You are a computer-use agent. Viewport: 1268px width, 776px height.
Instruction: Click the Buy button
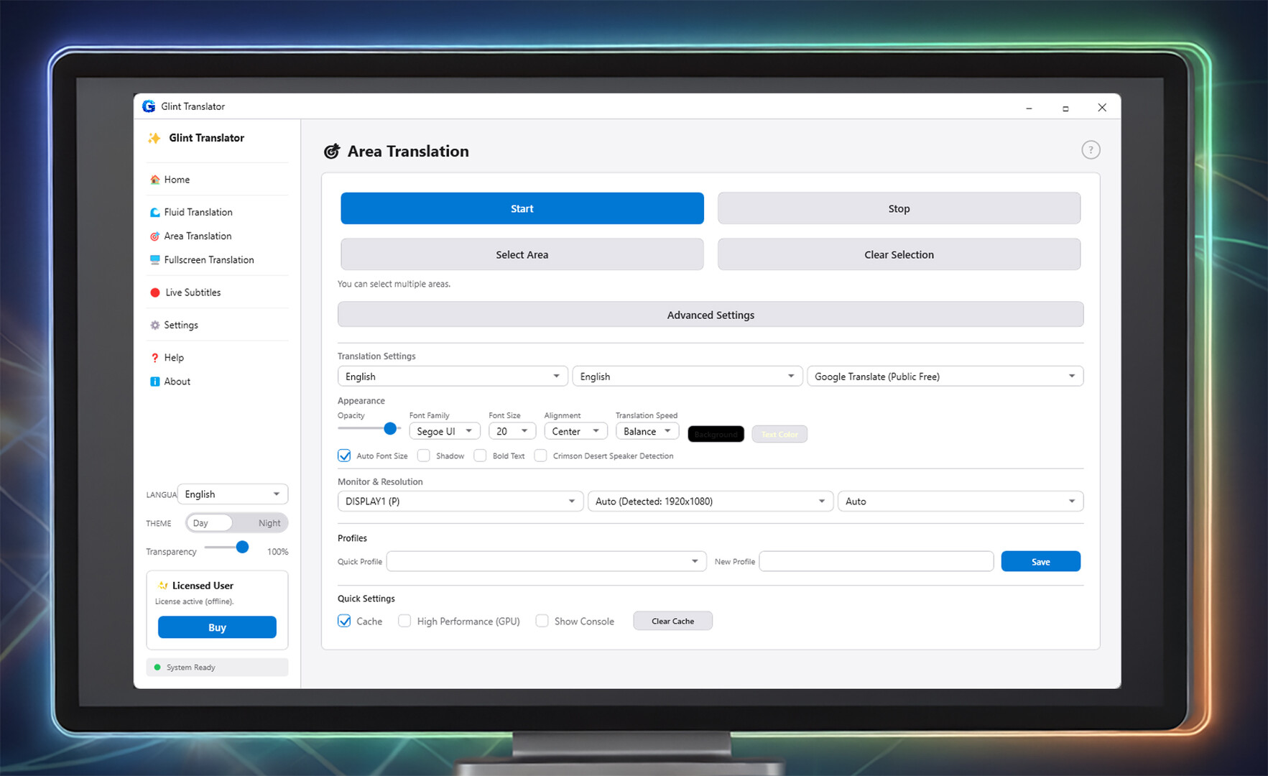(x=217, y=627)
